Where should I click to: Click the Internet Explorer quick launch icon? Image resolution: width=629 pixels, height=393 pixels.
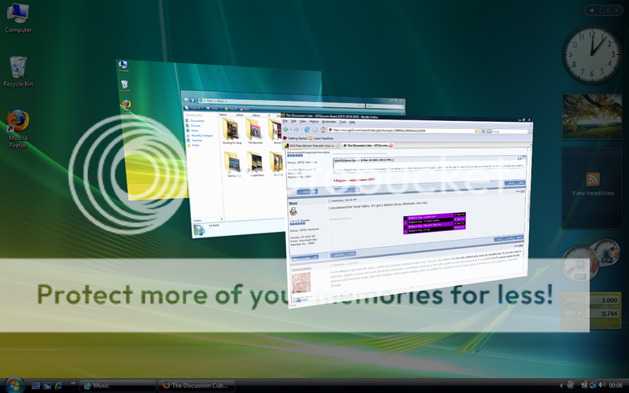tap(58, 386)
